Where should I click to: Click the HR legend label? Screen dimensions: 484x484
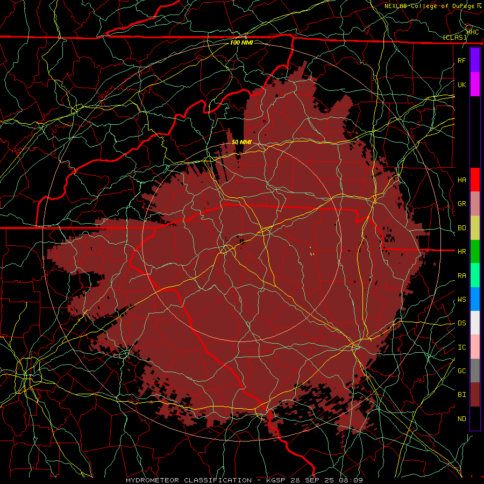coord(461,251)
